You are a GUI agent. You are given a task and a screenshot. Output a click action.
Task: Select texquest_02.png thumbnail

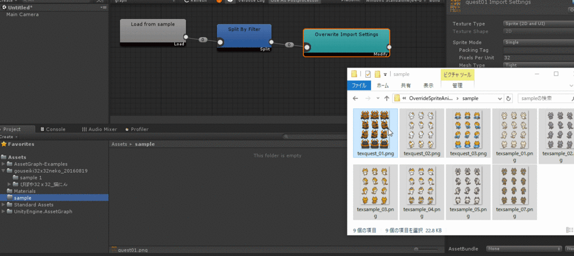[x=422, y=133]
